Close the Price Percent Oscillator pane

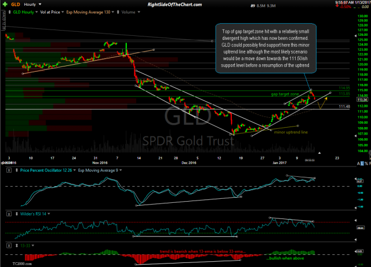[9, 170]
